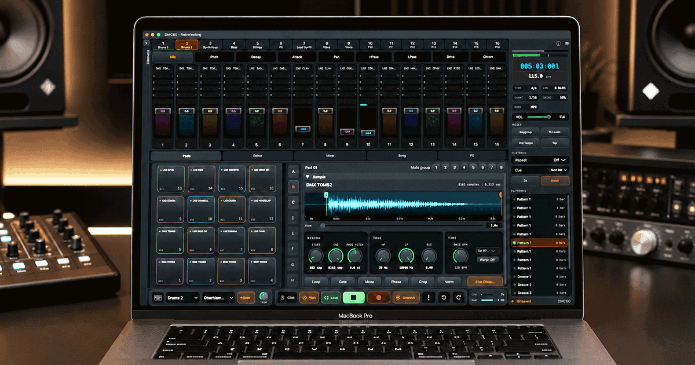Click the stop transport button
Viewport: 695px width, 365px height.
click(353, 297)
